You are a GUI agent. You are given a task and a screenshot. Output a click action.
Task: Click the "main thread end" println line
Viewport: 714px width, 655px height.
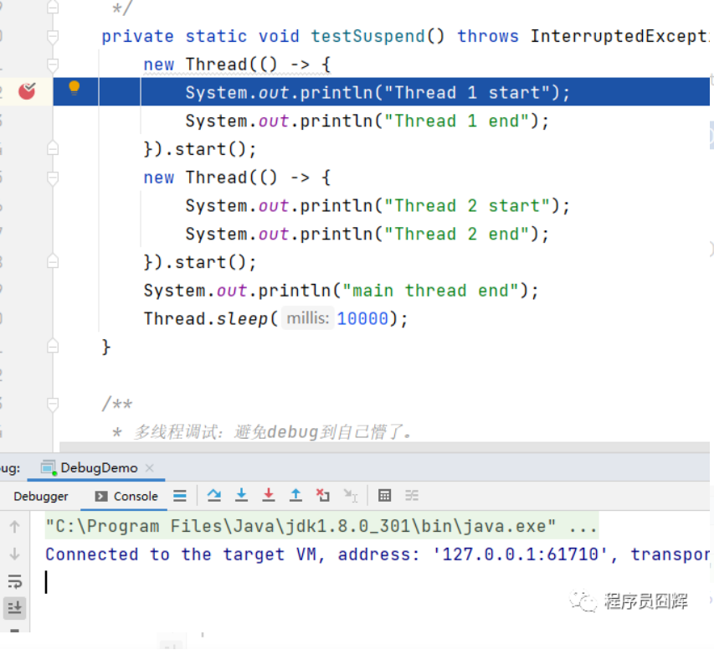(341, 291)
